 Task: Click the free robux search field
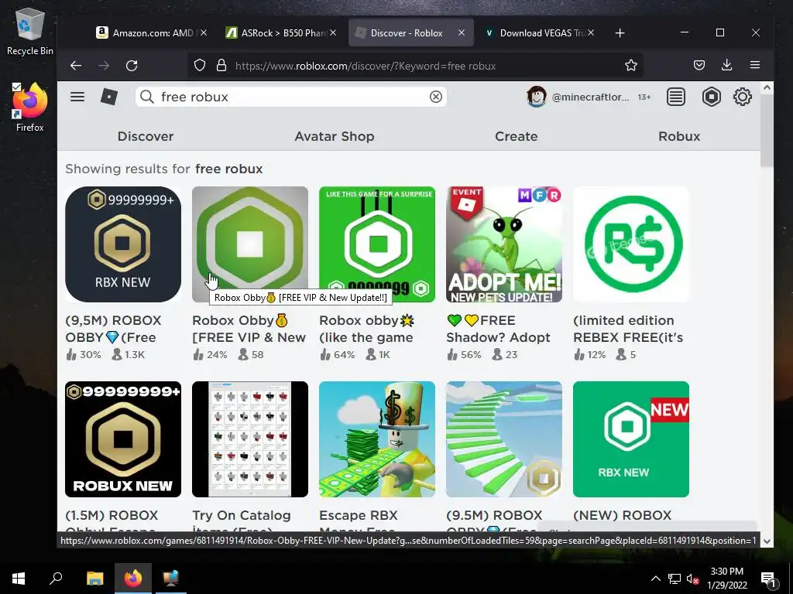click(x=291, y=97)
